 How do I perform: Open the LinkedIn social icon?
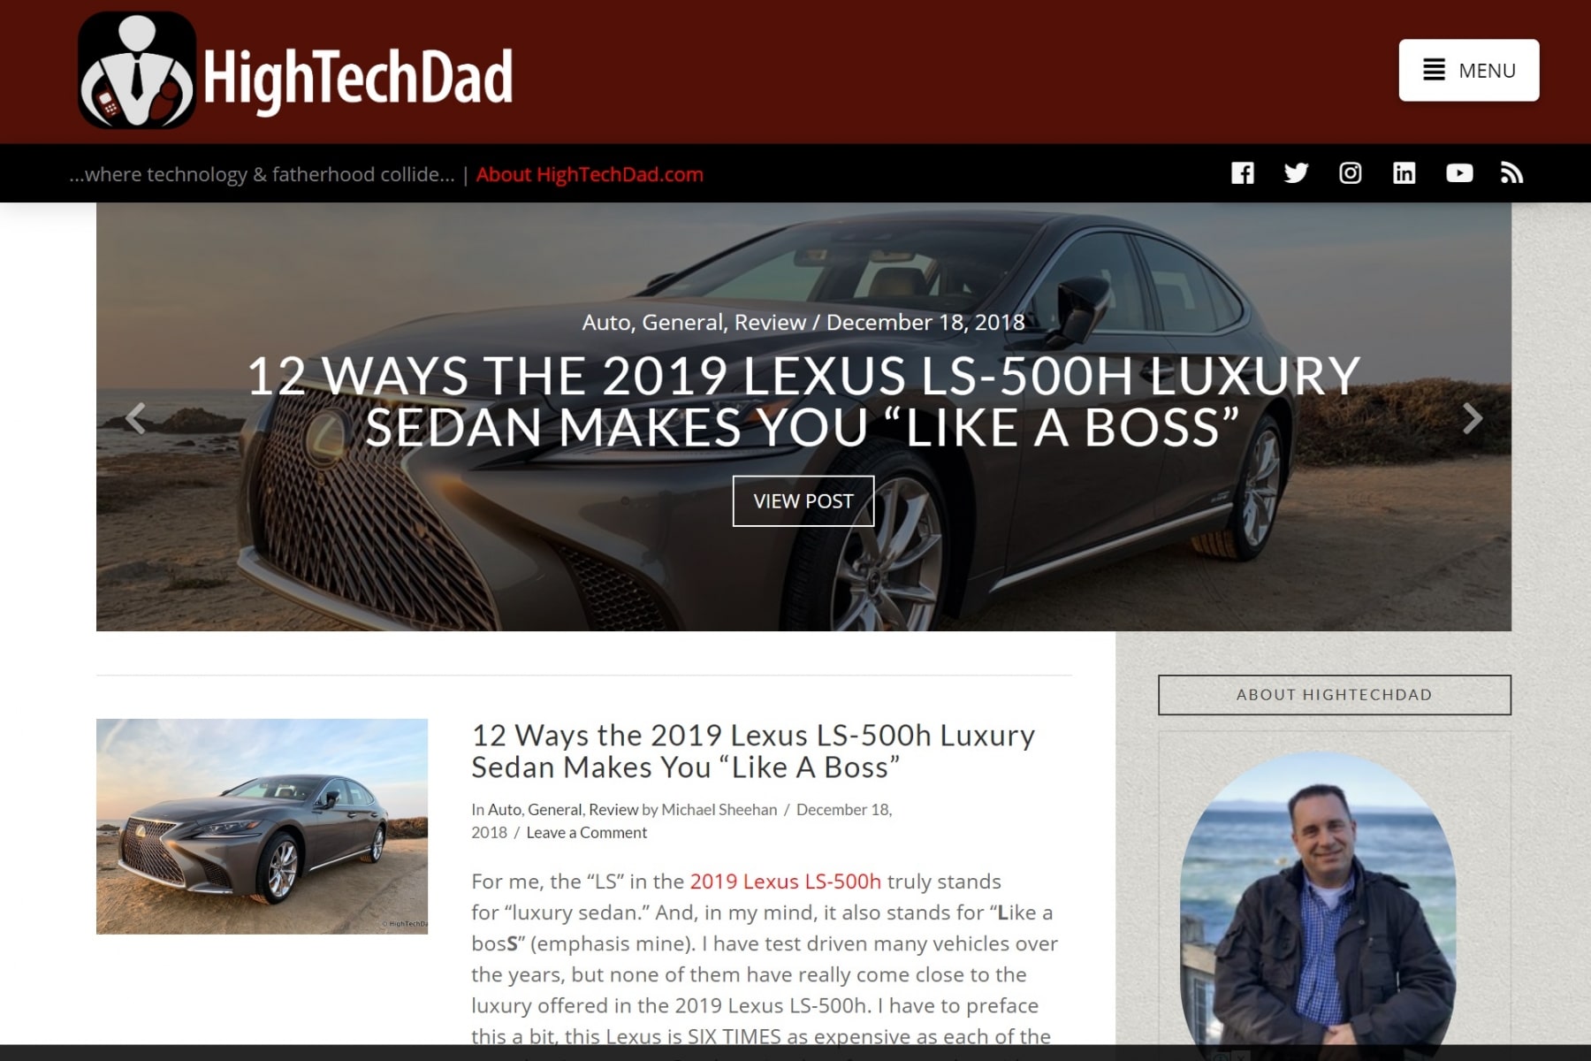point(1404,173)
